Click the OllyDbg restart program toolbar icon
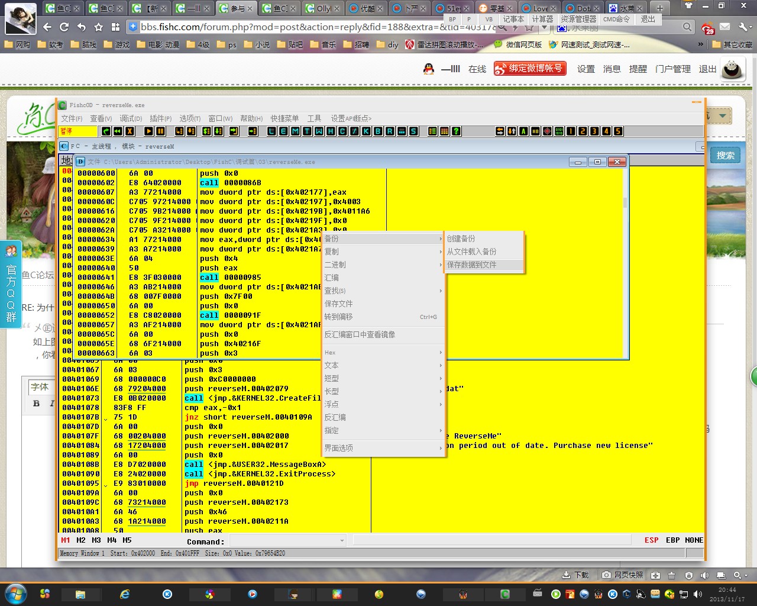This screenshot has height=606, width=757. [118, 131]
